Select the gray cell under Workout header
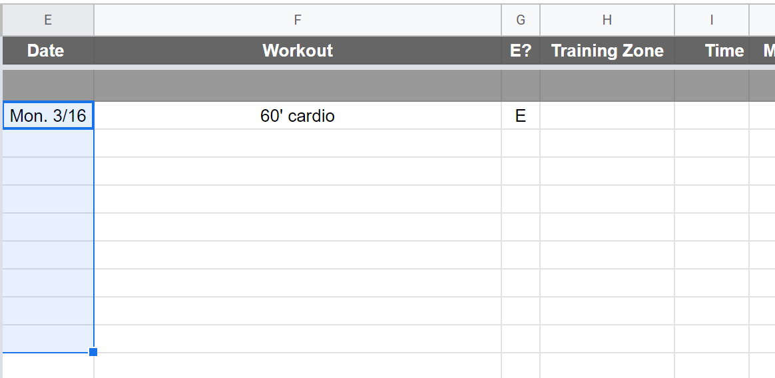Image resolution: width=775 pixels, height=378 pixels. pos(298,86)
